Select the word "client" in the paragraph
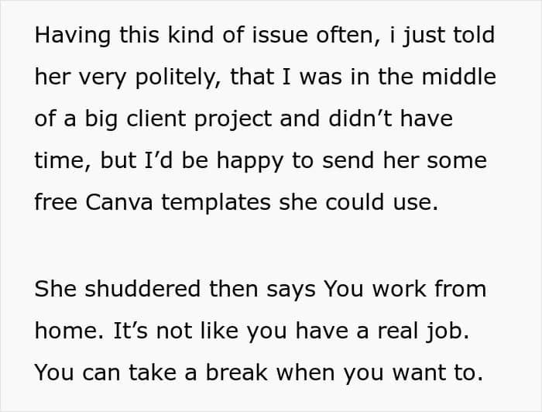 (156, 118)
